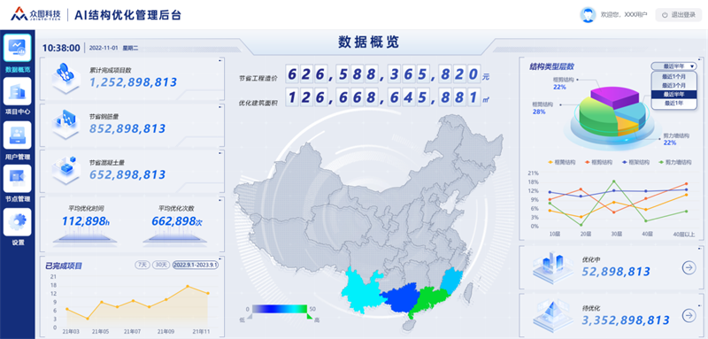Select the 7天 range button

[x=142, y=265]
